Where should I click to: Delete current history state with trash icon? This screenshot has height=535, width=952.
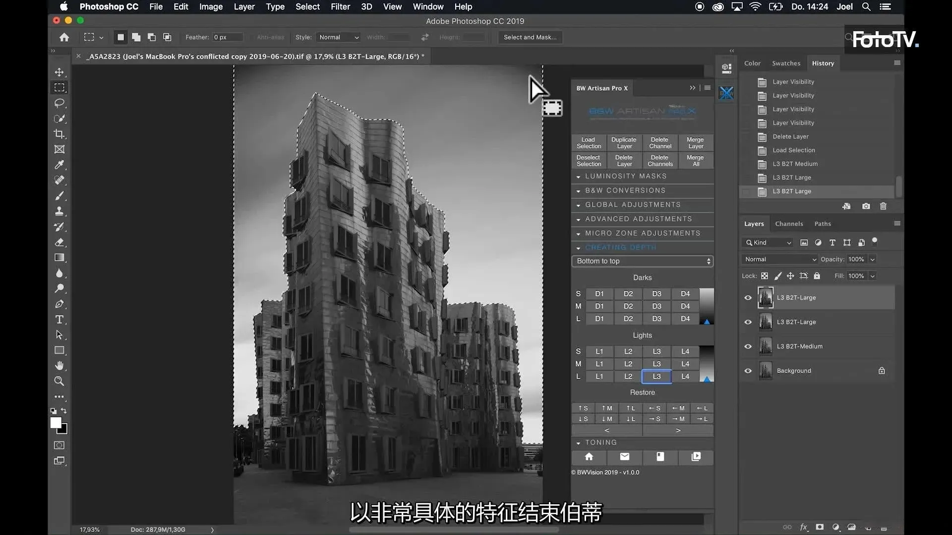883,206
